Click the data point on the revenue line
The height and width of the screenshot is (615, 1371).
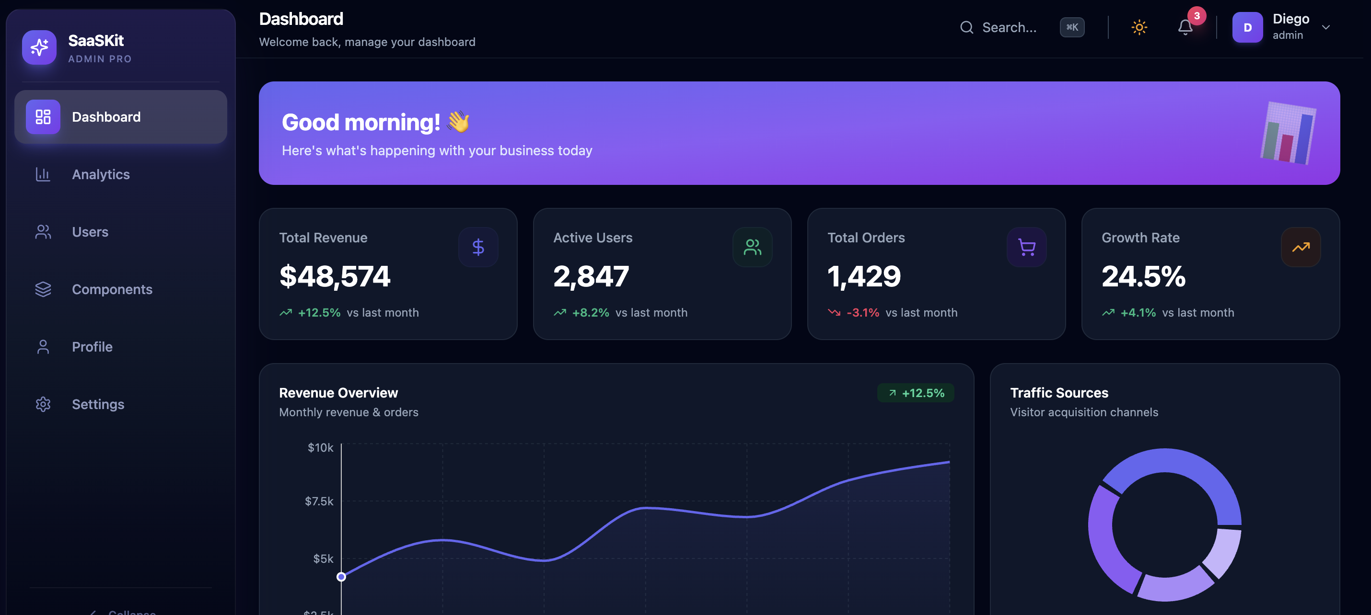341,577
